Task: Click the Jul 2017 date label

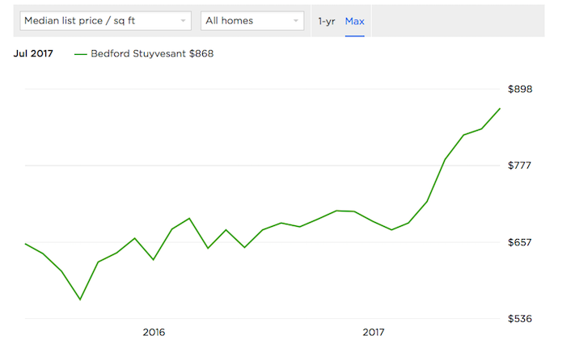Action: 33,53
